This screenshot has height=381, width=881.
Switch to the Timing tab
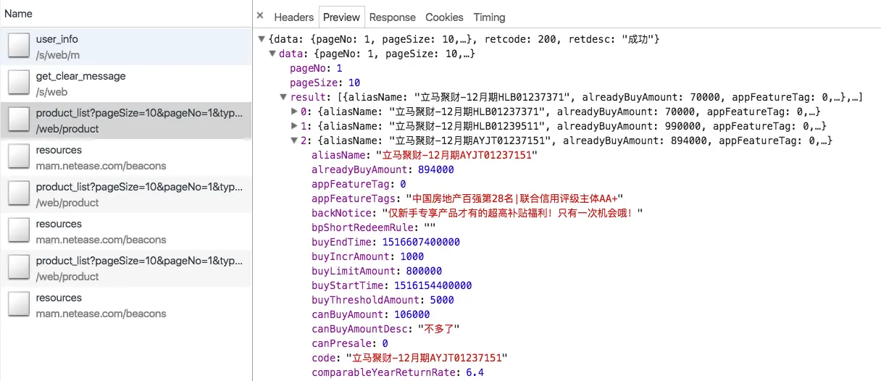point(489,17)
